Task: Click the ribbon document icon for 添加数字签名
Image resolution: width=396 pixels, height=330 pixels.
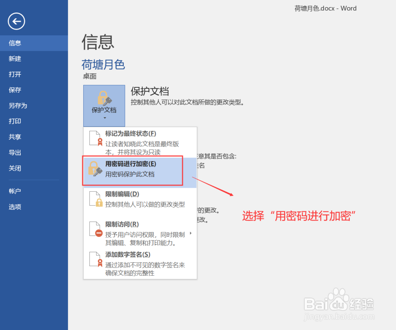Action: pyautogui.click(x=96, y=259)
